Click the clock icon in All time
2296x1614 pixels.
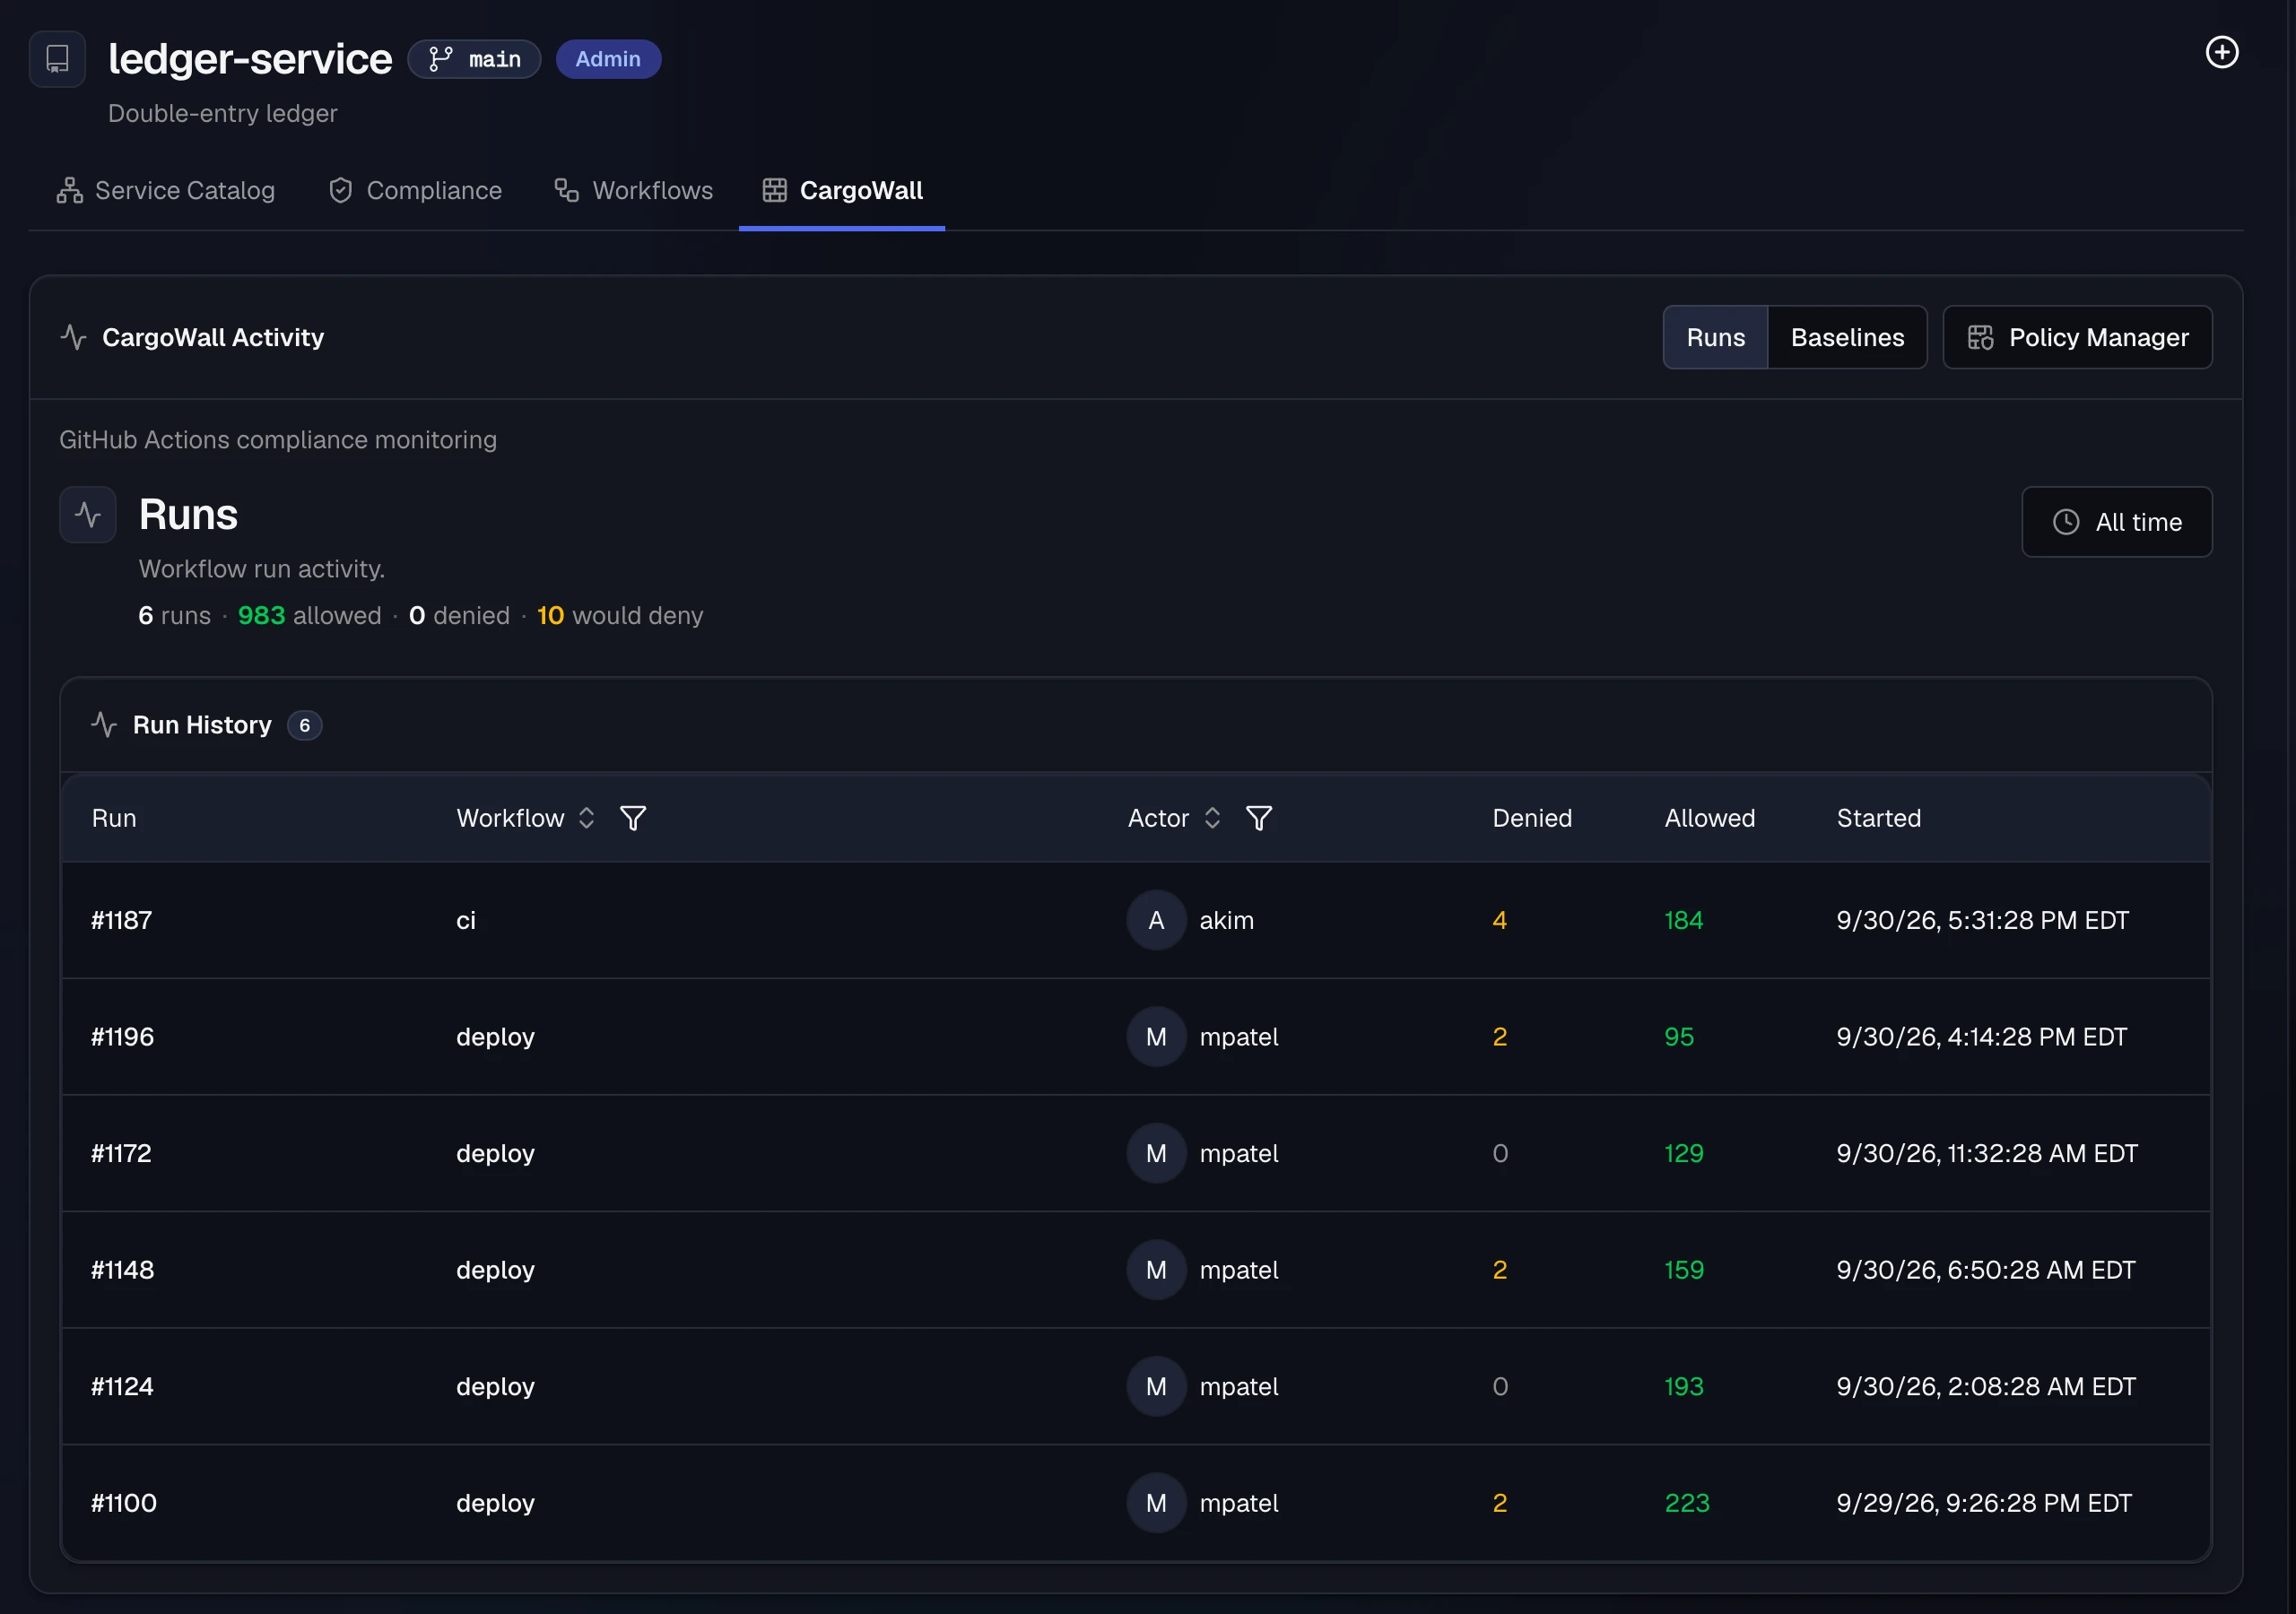point(2065,522)
